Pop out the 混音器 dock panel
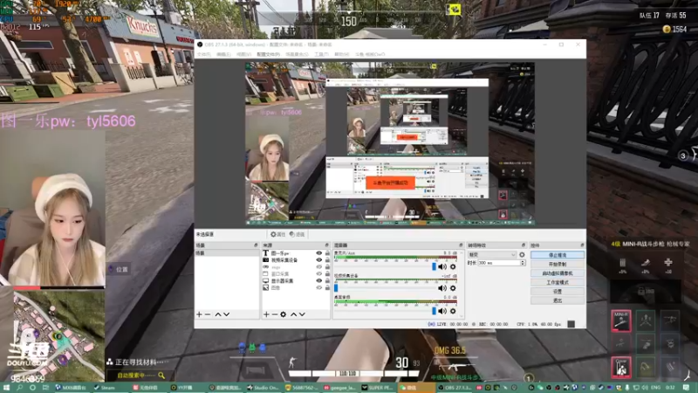 click(461, 245)
